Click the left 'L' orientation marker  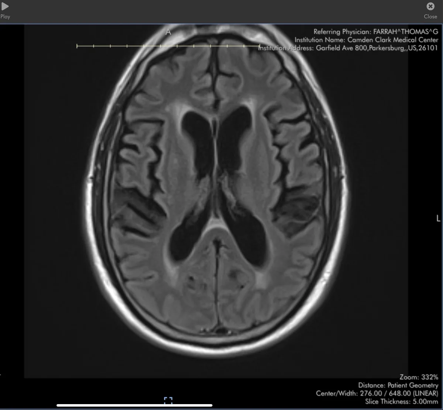438,218
